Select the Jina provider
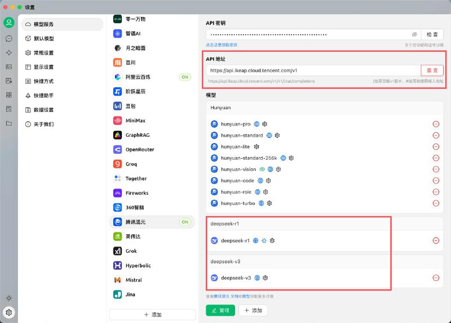Viewport: 451px width, 323px height. click(x=152, y=294)
